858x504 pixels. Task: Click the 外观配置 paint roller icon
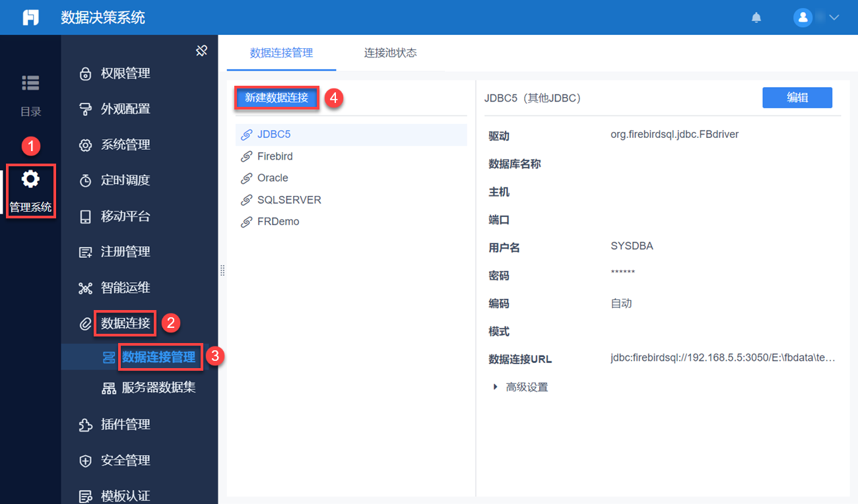pos(85,110)
